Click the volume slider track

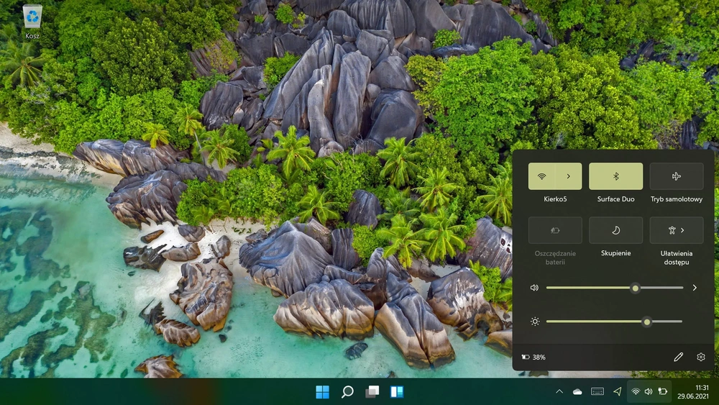tap(615, 288)
